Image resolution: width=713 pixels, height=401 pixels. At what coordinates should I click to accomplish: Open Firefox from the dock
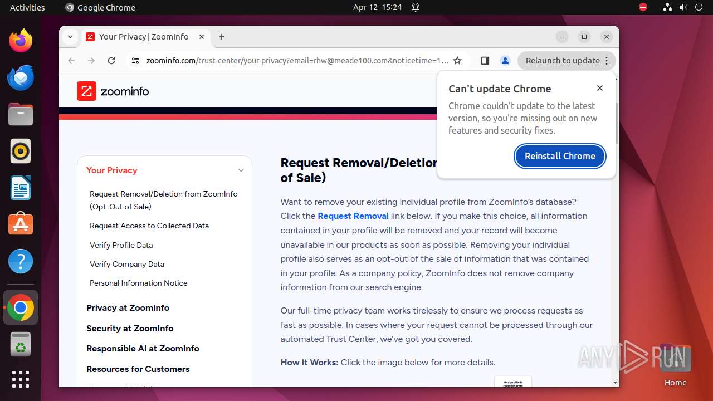[21, 41]
